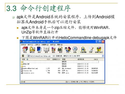Open the Favorites (收藏夹) menu
The height and width of the screenshot is (94, 125).
tap(45, 45)
